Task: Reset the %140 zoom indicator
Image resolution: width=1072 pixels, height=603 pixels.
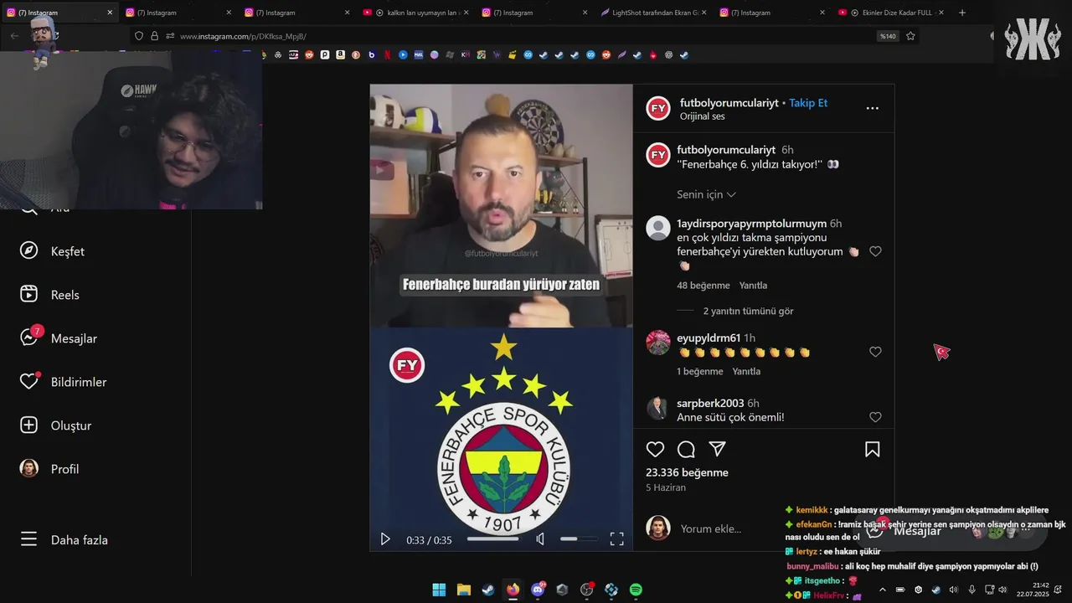Action: click(887, 36)
